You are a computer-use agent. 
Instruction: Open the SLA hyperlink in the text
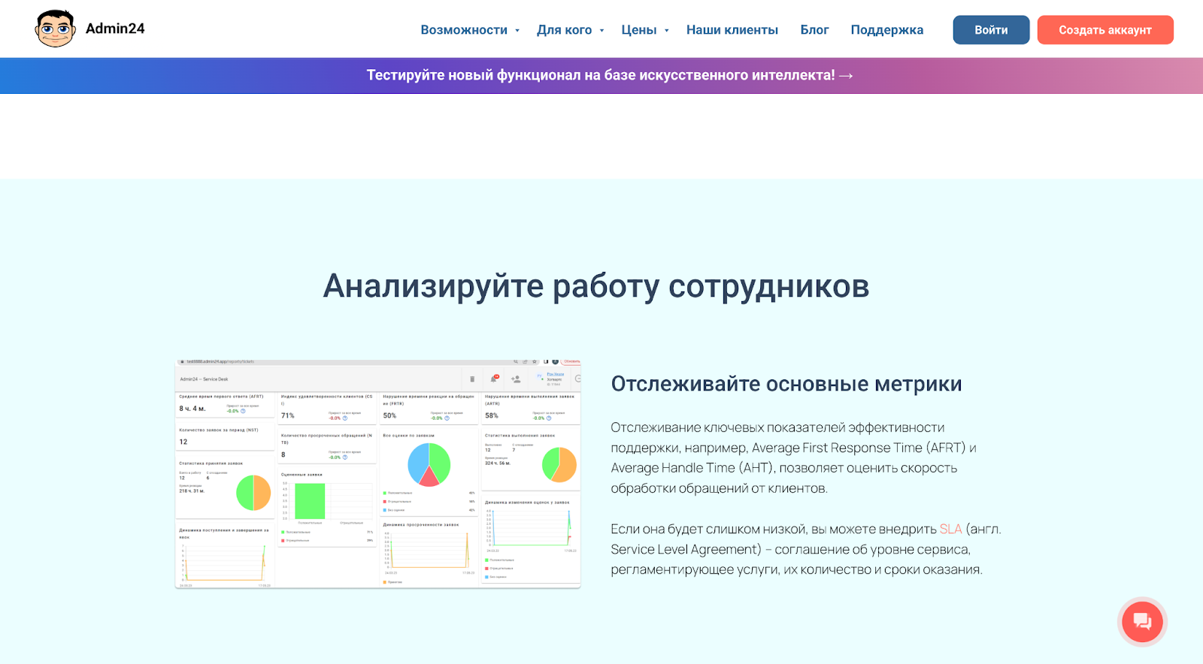950,529
